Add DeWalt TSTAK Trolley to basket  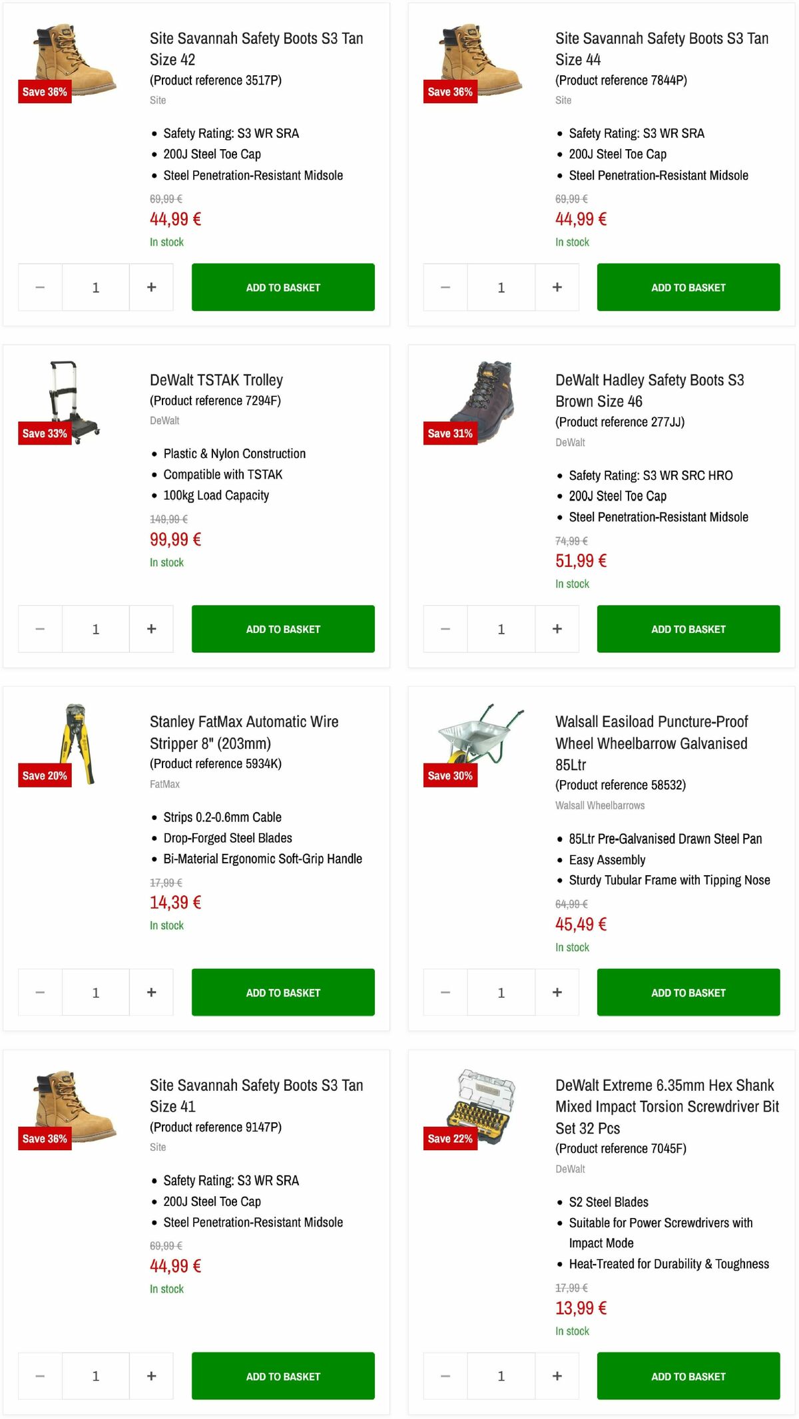(282, 628)
